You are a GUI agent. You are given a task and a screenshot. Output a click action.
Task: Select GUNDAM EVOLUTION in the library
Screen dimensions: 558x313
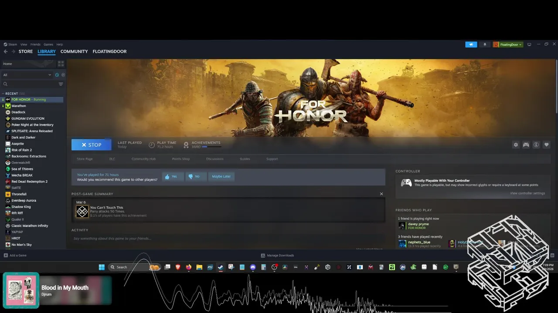[28, 118]
